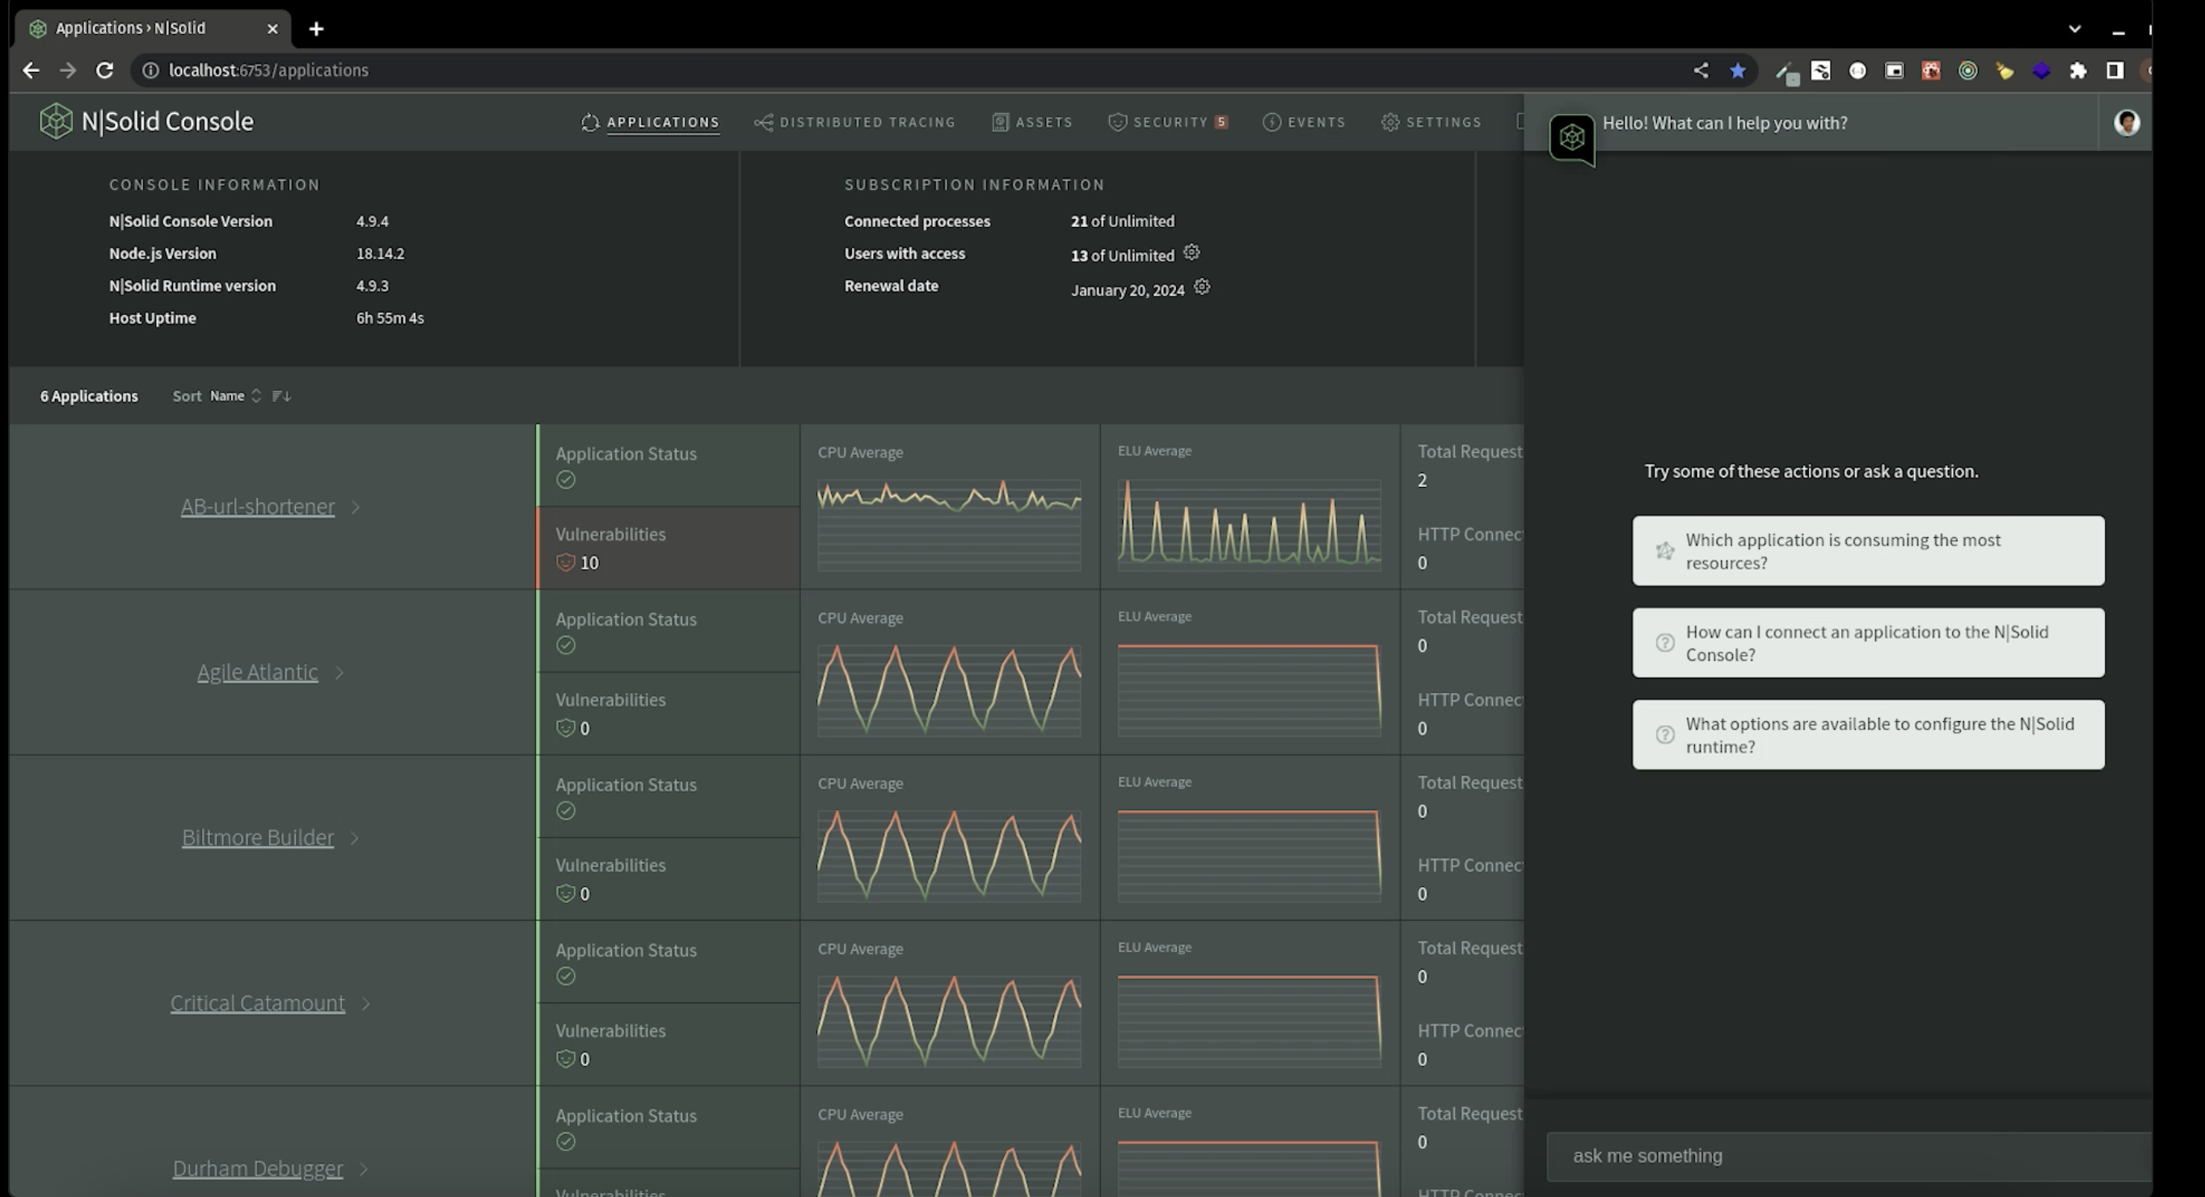The width and height of the screenshot is (2205, 1197).
Task: Open the browser tab list chevron
Action: tap(2074, 28)
